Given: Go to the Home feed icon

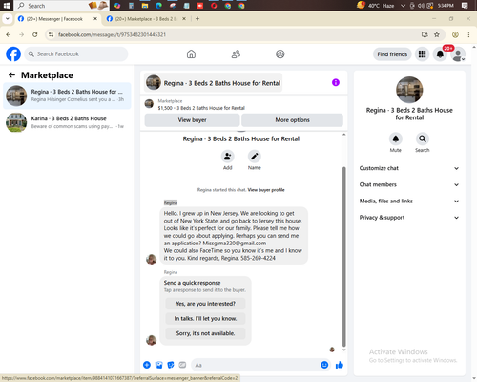Looking at the screenshot, I should click(191, 54).
